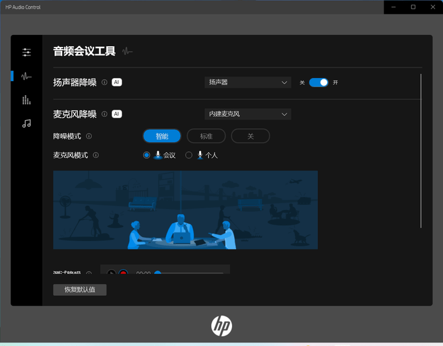Screen dimensions: 443x346
Task: Choose the 智能 noise reduction mode
Action: [162, 136]
